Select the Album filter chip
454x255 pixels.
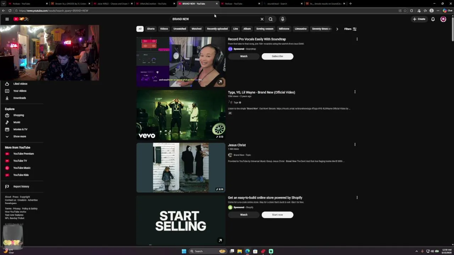247,29
